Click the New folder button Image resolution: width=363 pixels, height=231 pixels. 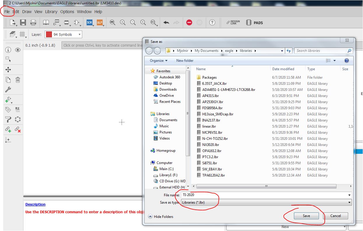(185, 61)
